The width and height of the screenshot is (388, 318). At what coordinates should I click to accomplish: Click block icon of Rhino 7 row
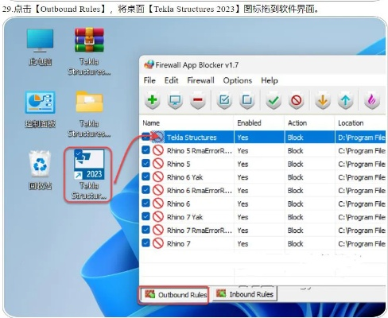(x=158, y=243)
